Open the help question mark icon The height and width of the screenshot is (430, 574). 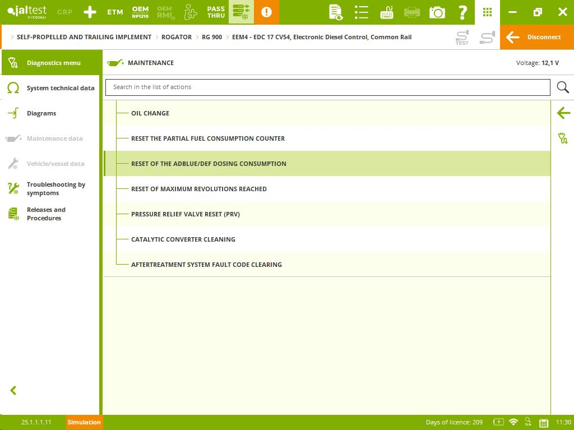coord(462,12)
